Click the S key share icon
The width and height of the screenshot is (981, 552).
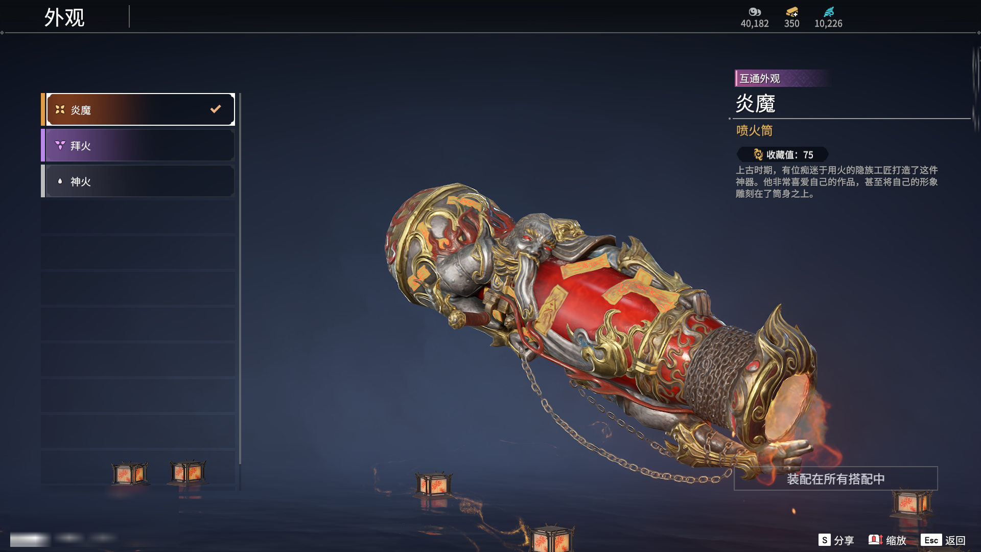(824, 540)
